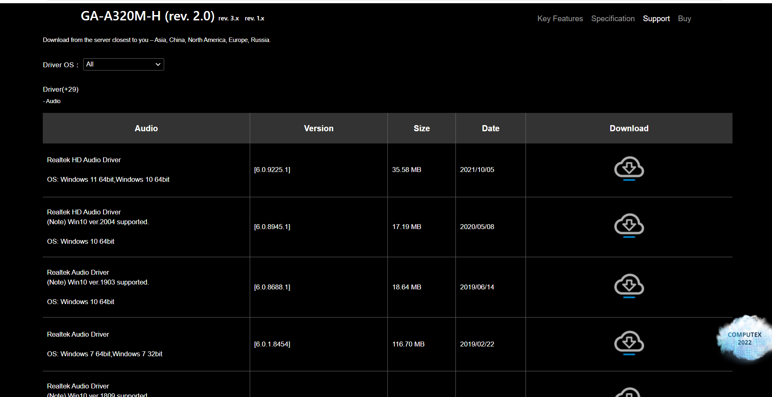Click the Win10 ver.2004 supported note
This screenshot has height=397, width=772.
click(98, 222)
